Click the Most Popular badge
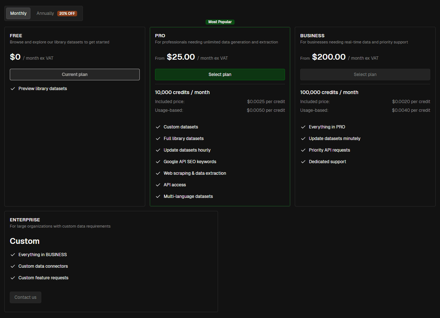This screenshot has height=318, width=440. [220, 22]
